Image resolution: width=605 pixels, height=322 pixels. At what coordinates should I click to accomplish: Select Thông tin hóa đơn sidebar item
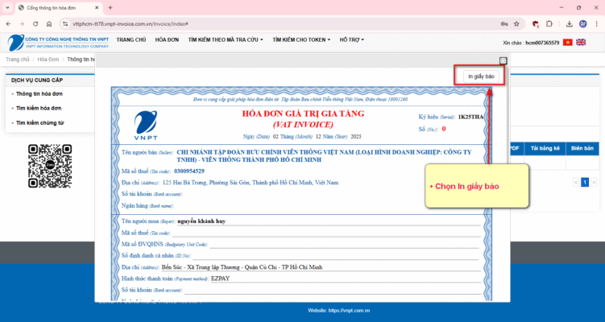coord(39,93)
